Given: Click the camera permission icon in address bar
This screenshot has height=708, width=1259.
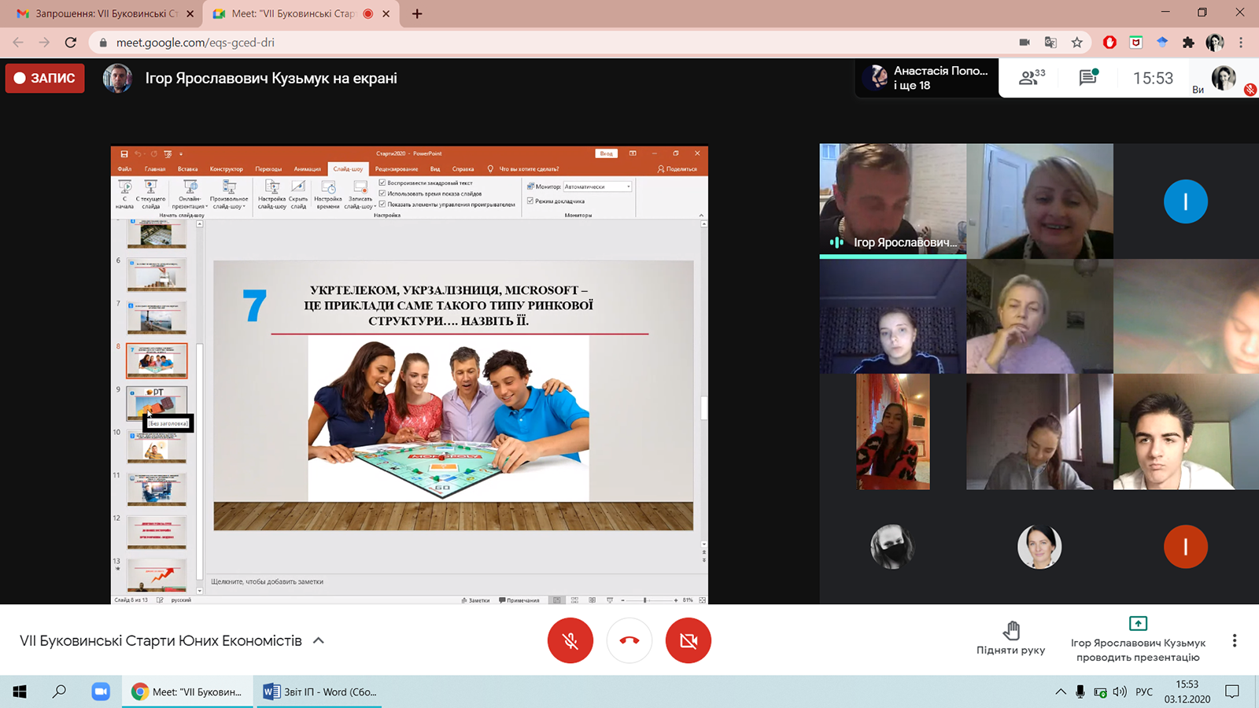Looking at the screenshot, I should coord(1025,42).
